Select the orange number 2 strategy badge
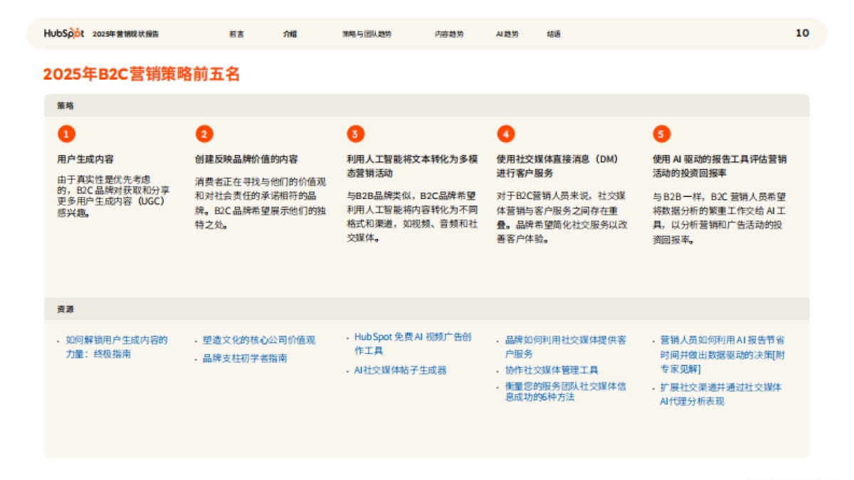Screen dimensions: 854x480 coord(204,134)
